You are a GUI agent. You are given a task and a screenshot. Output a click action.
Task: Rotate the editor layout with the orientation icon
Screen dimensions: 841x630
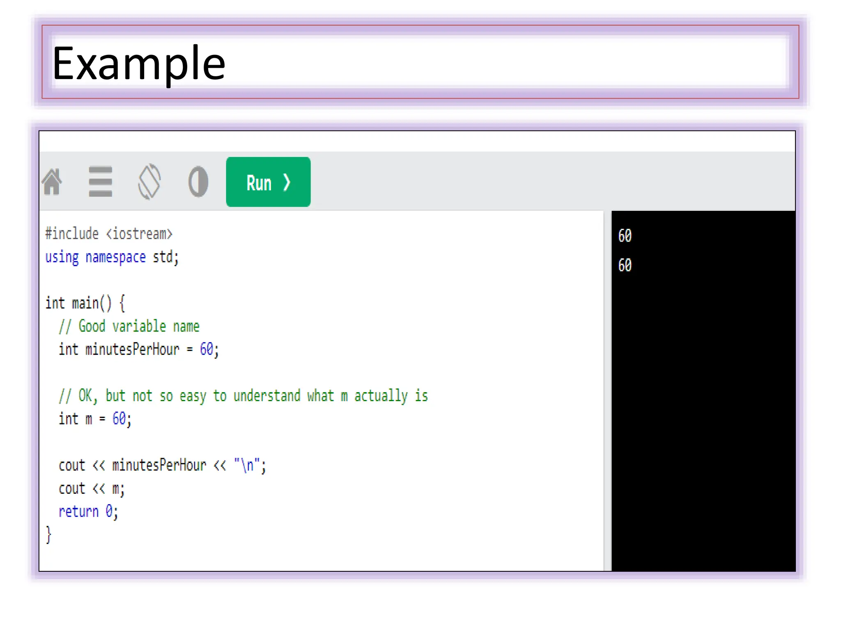coord(149,181)
